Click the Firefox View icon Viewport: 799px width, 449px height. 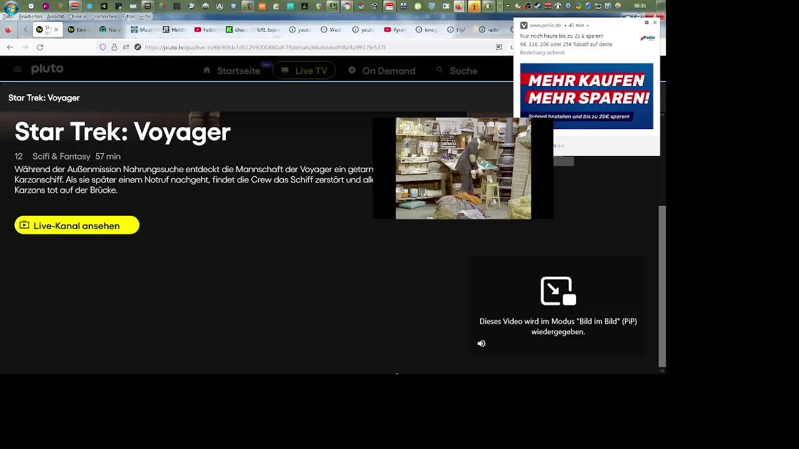pyautogui.click(x=7, y=29)
